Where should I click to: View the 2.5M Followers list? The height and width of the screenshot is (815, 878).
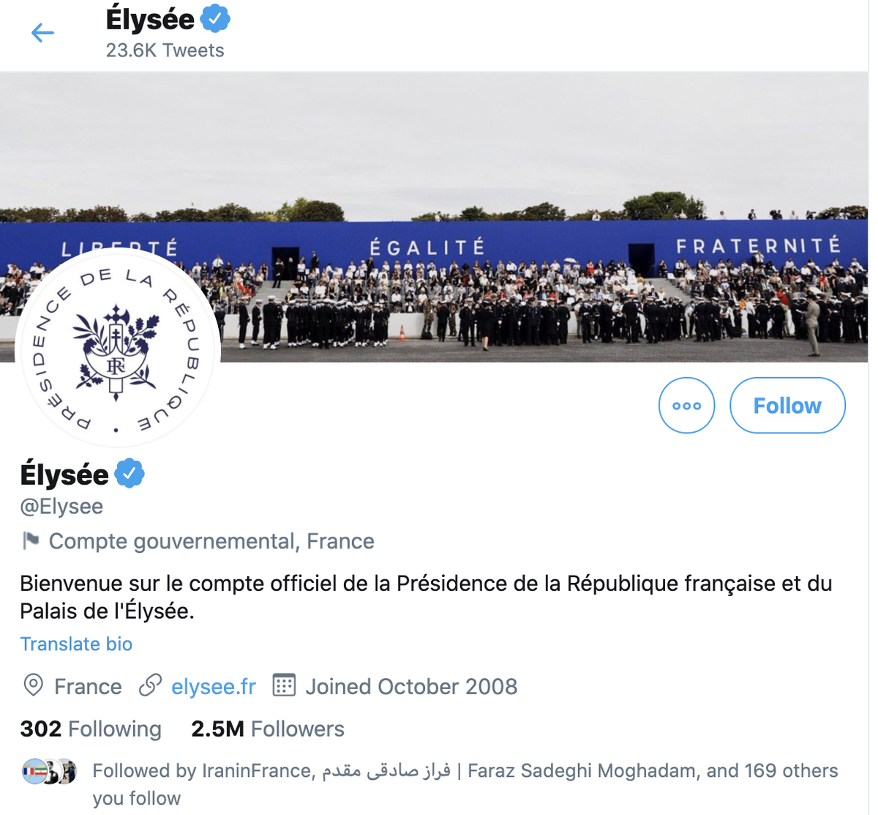(x=267, y=729)
